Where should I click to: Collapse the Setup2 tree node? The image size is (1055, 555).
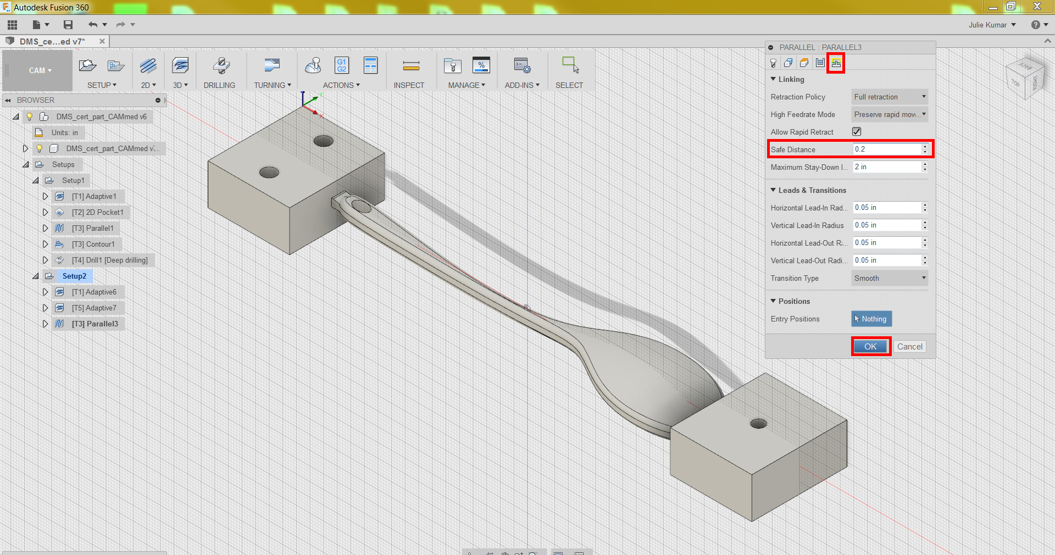pyautogui.click(x=36, y=276)
